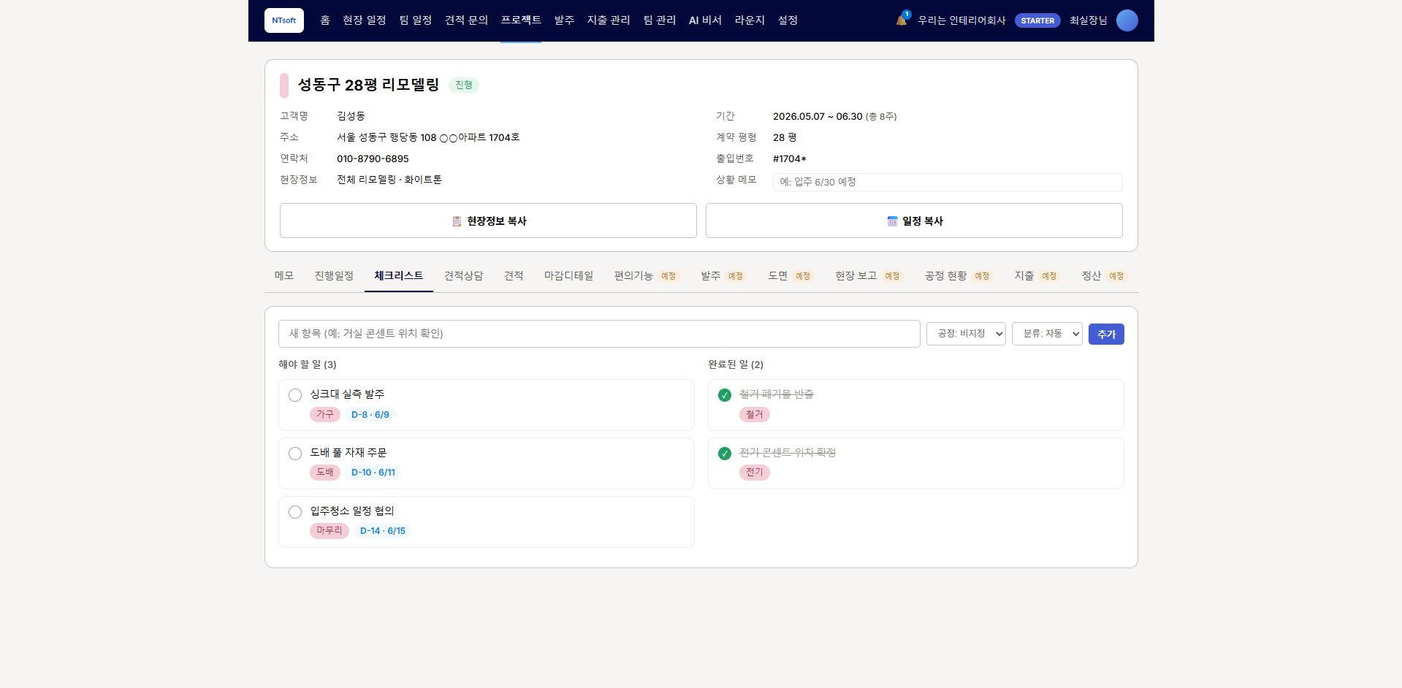
Task: Click the entry code #1704*
Action: coord(790,158)
